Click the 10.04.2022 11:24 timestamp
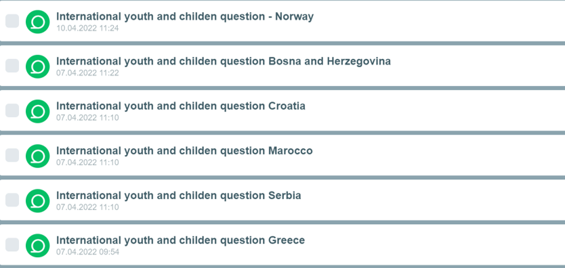Image resolution: width=565 pixels, height=268 pixels. 87,28
